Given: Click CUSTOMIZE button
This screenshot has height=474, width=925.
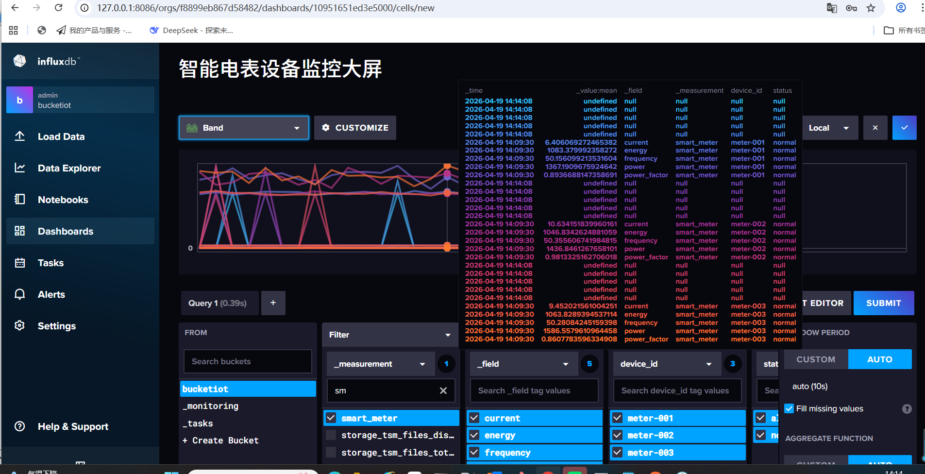Looking at the screenshot, I should (355, 128).
